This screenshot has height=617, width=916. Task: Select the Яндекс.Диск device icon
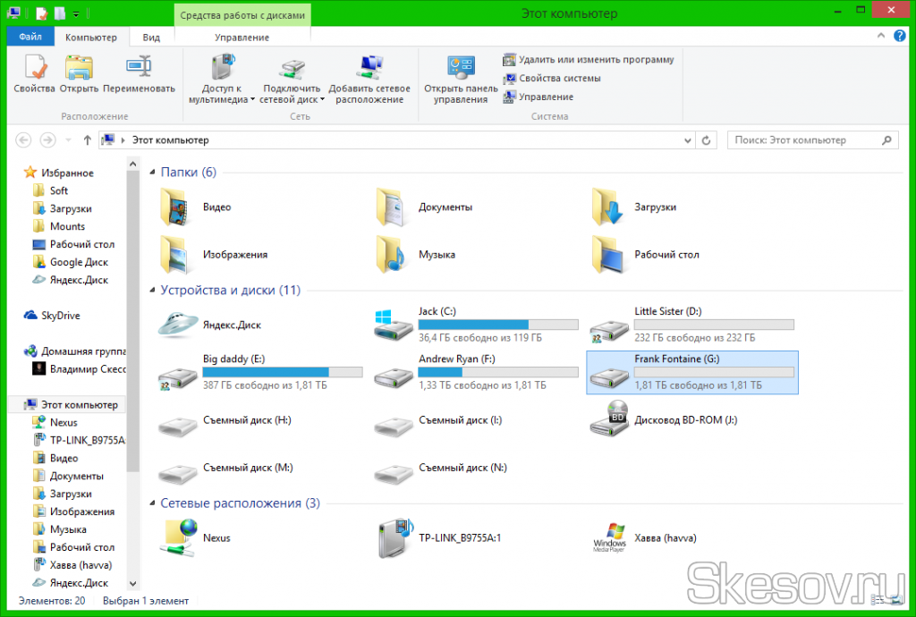[x=176, y=324]
